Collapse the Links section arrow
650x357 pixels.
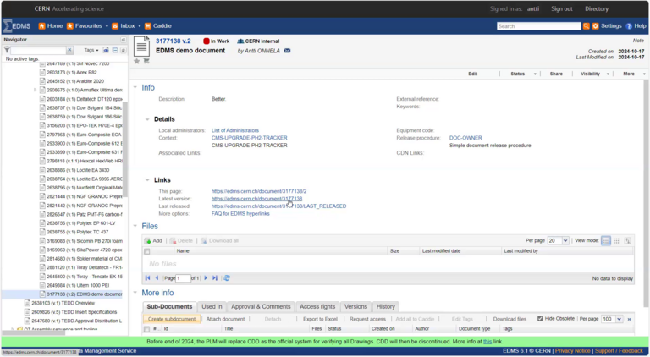(147, 180)
